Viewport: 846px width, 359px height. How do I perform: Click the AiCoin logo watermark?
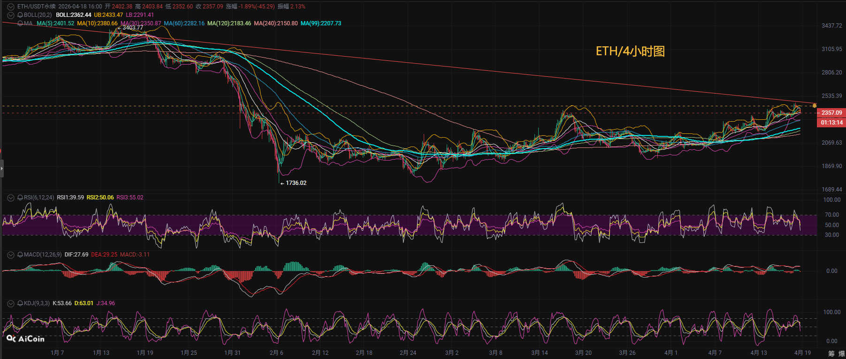[26, 338]
